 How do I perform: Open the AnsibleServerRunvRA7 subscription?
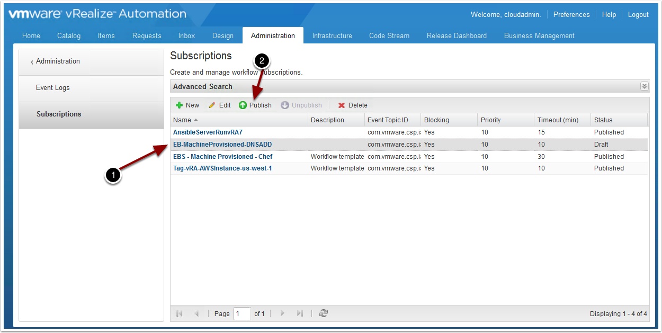(x=208, y=132)
